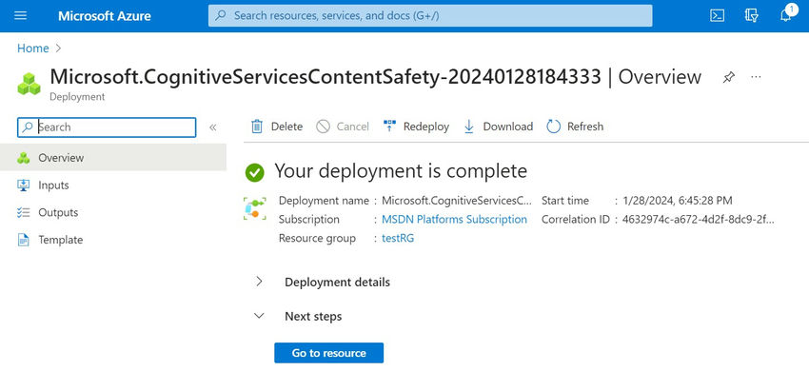The image size is (809, 391).
Task: Click the Overview cubes icon
Action: (x=23, y=158)
